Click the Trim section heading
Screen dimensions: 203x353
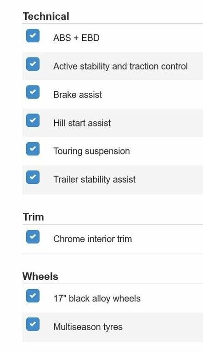34,217
